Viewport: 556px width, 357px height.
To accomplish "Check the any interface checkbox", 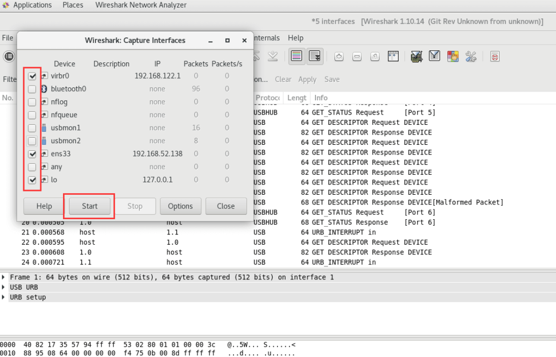I will point(32,167).
